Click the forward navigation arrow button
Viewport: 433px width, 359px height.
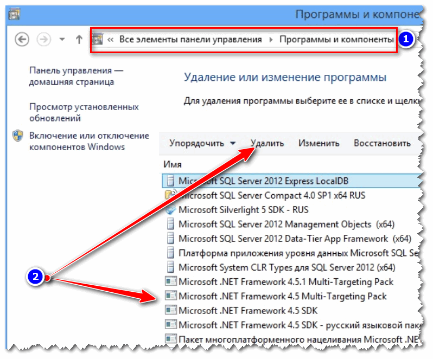click(x=44, y=40)
